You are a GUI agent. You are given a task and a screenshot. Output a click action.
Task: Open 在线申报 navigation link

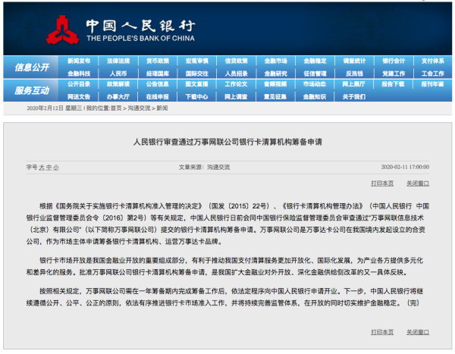pos(158,96)
